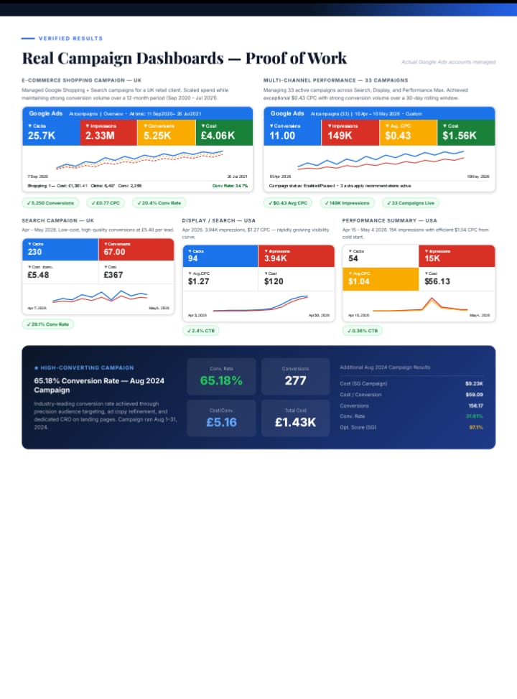Select the 11.00 Conversions metric tile
This screenshot has height=699, width=517.
(293, 132)
